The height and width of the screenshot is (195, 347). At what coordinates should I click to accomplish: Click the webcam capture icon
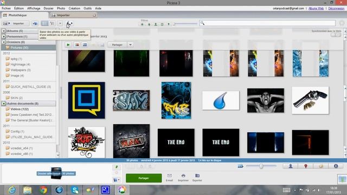pos(69,23)
